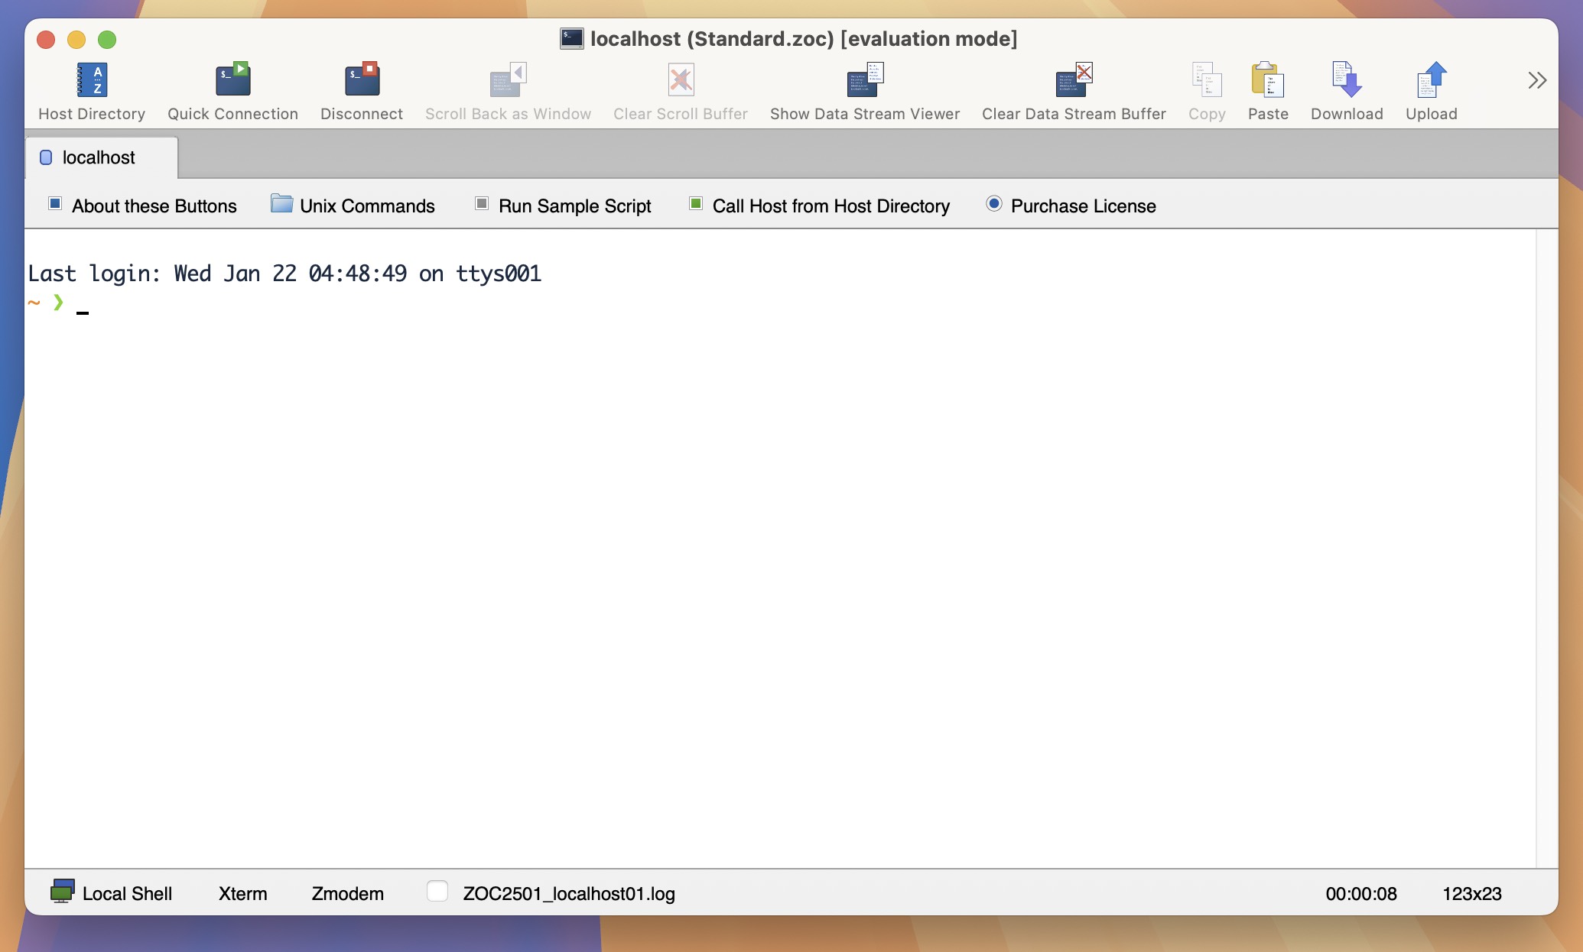Toggle the log file checkbox in status bar
1583x952 pixels.
[x=437, y=892]
